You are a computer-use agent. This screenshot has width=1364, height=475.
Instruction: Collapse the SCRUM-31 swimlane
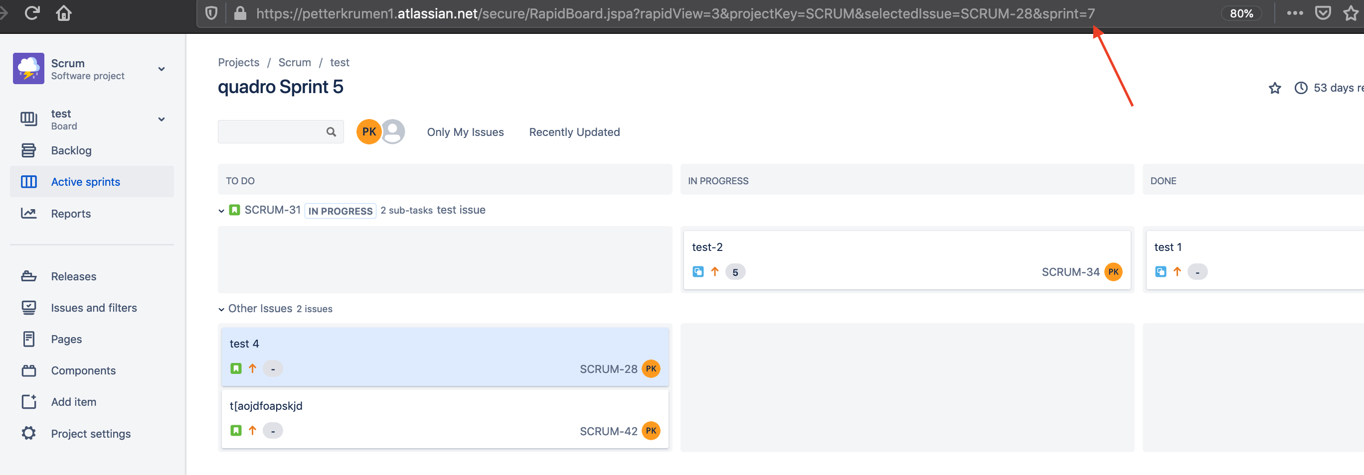(221, 211)
